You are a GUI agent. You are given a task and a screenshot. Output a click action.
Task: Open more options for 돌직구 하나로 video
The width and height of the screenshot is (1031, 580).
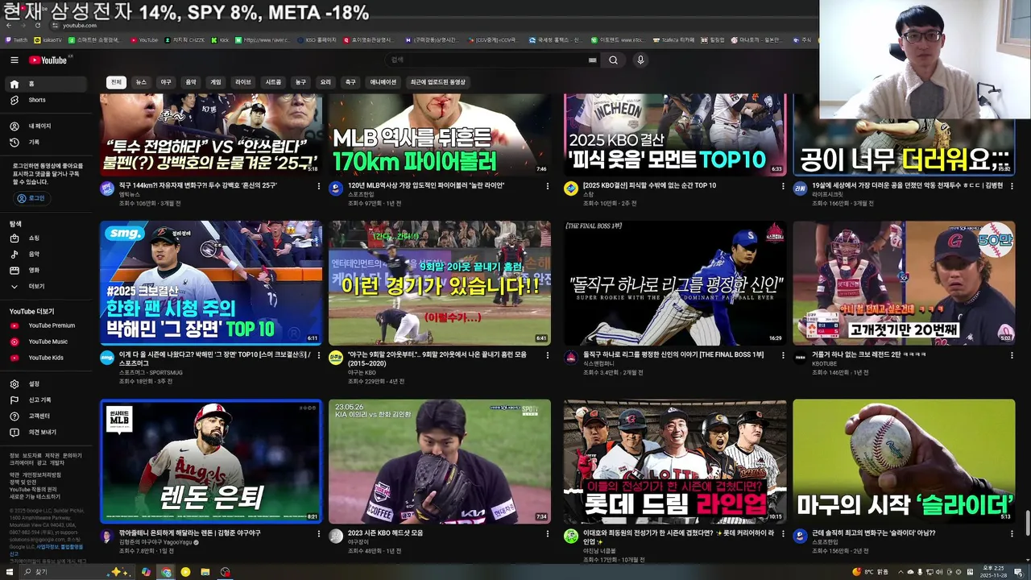783,354
